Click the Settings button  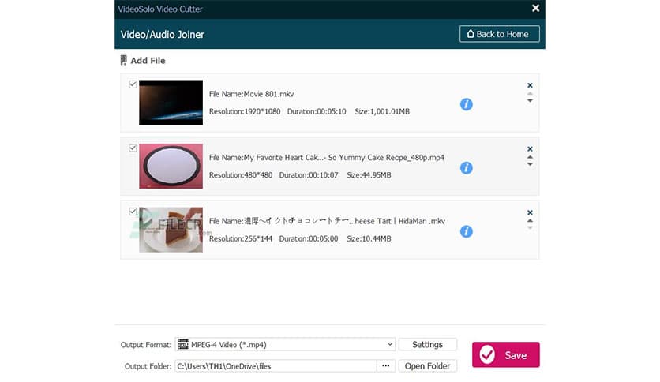pyautogui.click(x=427, y=344)
